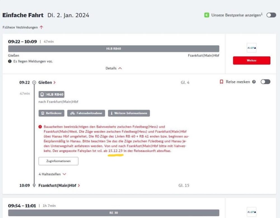This screenshot has width=280, height=218.
Task: Expand the 4 Haltestellen list
Action: tap(52, 174)
